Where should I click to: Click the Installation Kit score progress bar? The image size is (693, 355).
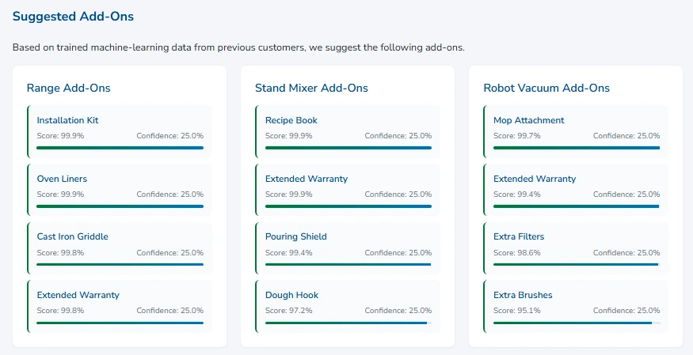click(x=120, y=148)
